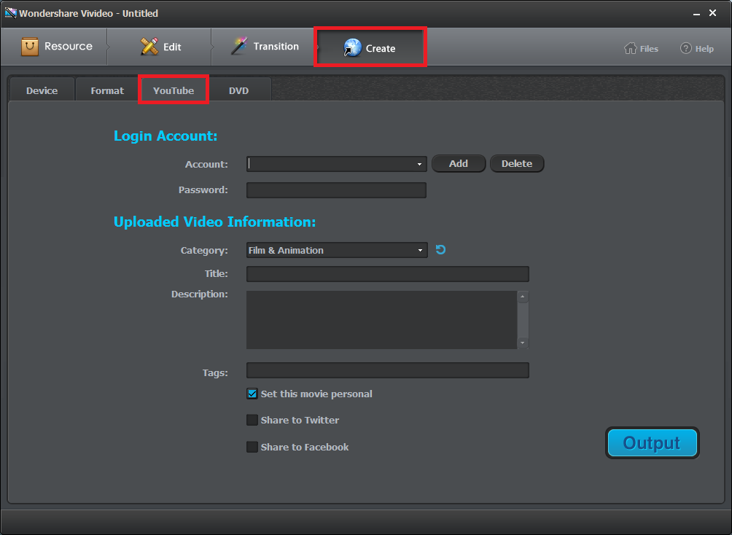Image resolution: width=732 pixels, height=535 pixels.
Task: Click the Edit step label
Action: point(172,47)
